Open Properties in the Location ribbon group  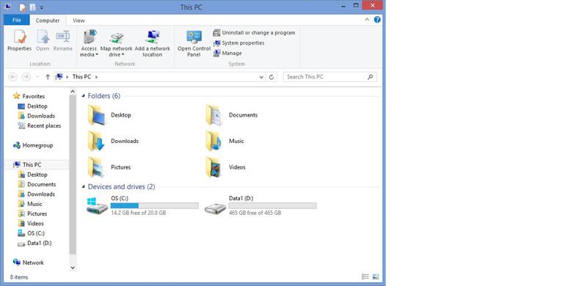(19, 40)
